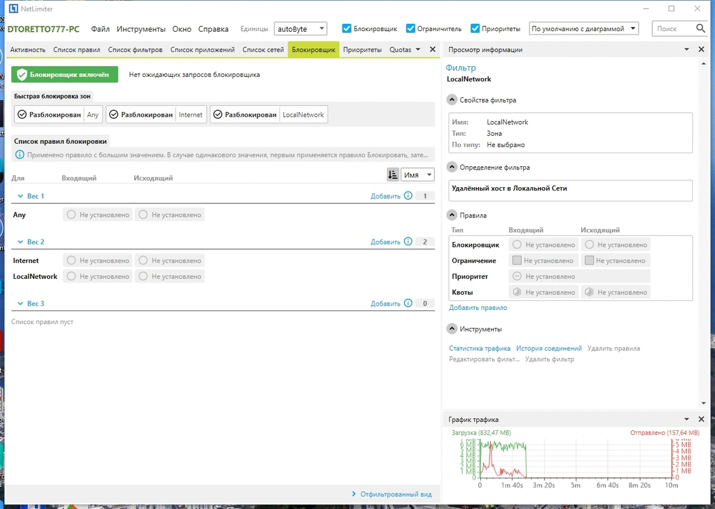The width and height of the screenshot is (715, 509).
Task: Set incoming blocker rule for LocalNetwork row
Action: click(x=97, y=277)
